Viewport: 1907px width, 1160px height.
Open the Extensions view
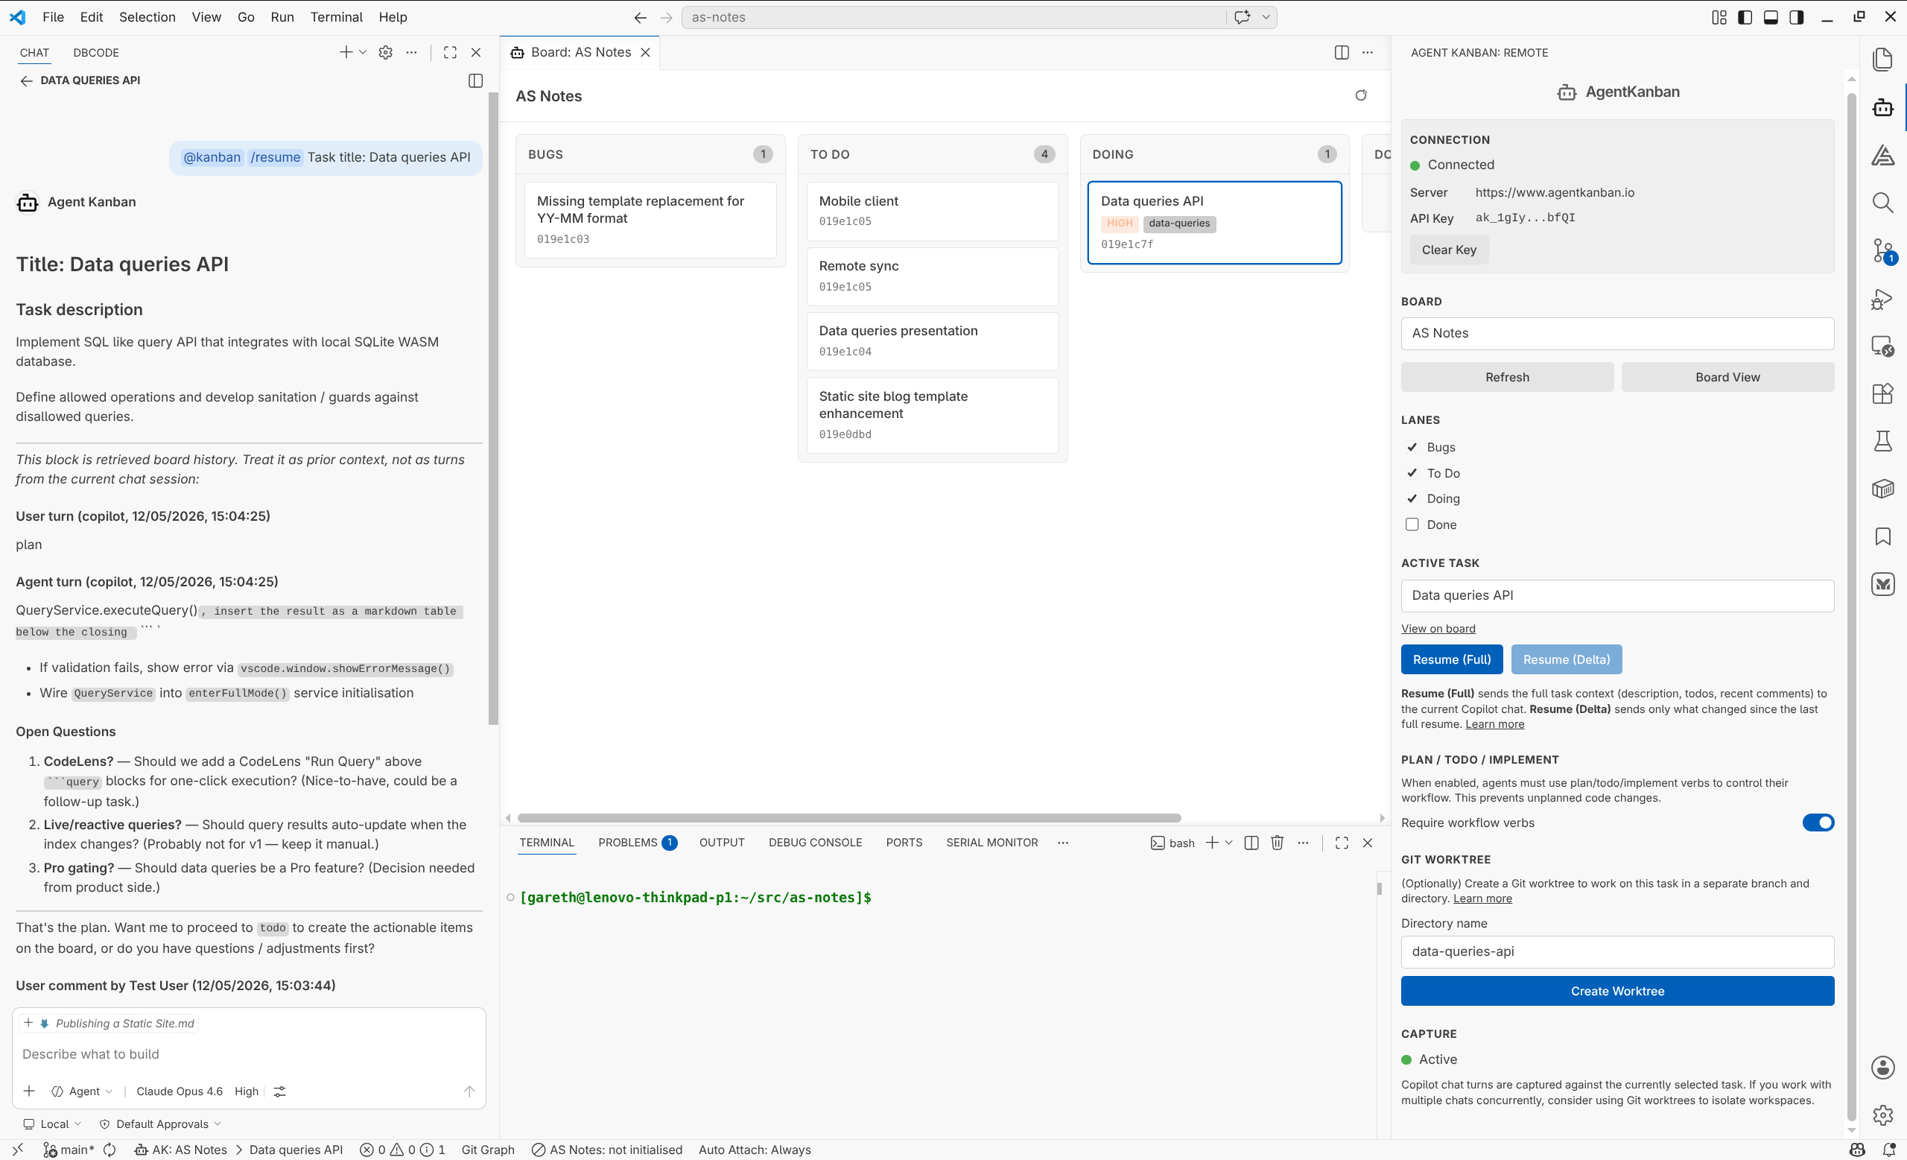[x=1882, y=393]
